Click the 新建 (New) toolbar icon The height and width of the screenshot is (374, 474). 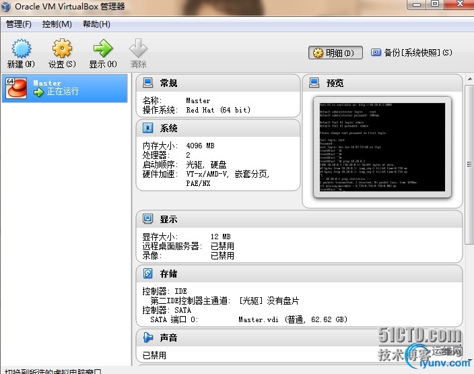click(x=21, y=49)
